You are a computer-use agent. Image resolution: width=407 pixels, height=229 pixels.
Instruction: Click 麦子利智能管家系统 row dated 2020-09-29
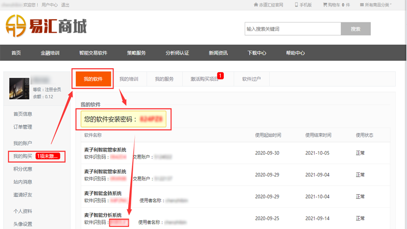coord(236,175)
